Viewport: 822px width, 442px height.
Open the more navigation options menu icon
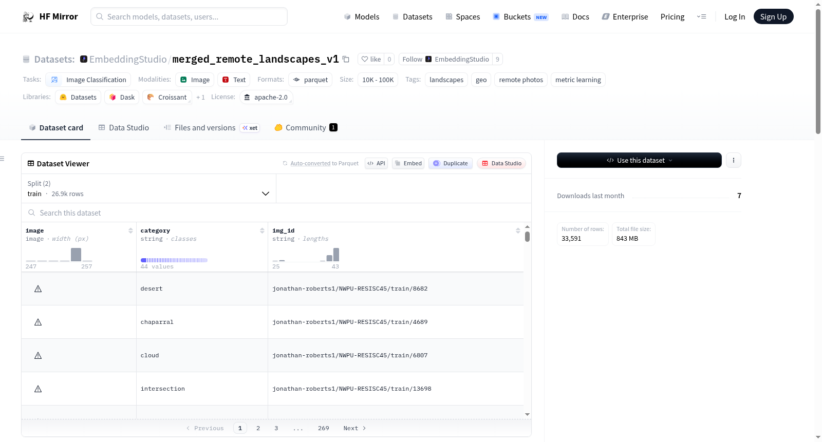coord(701,17)
